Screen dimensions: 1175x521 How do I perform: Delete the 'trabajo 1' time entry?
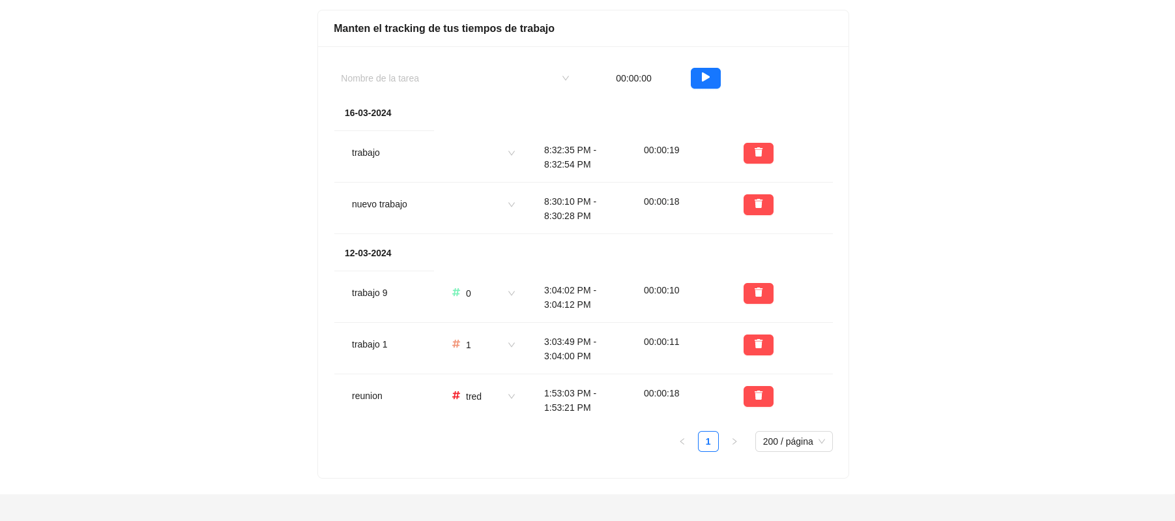click(758, 345)
